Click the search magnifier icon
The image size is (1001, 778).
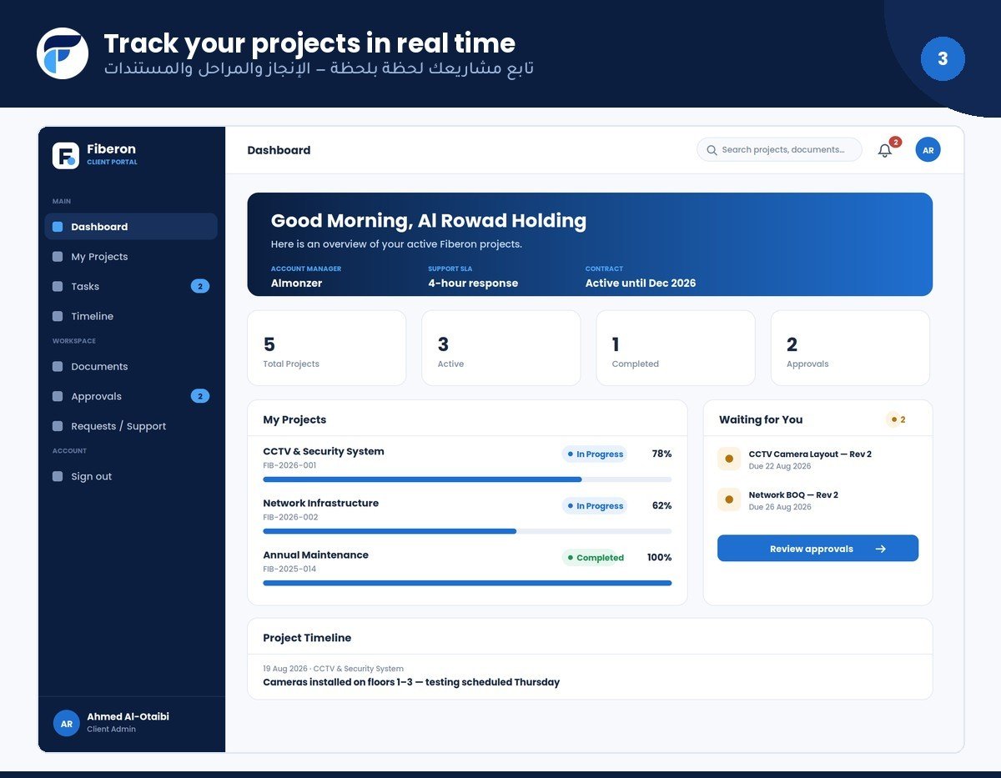tap(712, 150)
